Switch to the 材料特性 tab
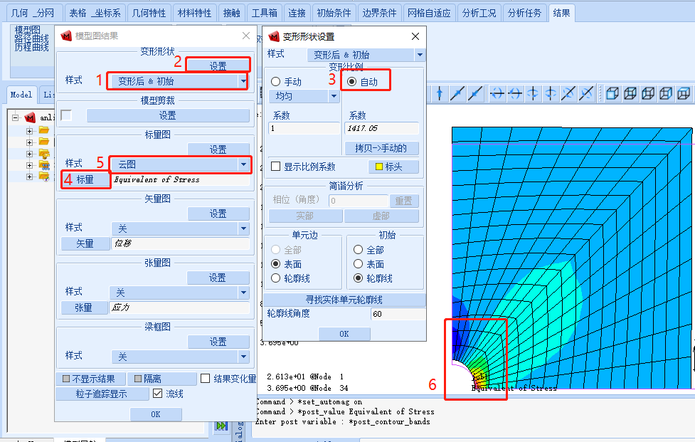Viewport: 695px width, 442px height. coord(194,13)
